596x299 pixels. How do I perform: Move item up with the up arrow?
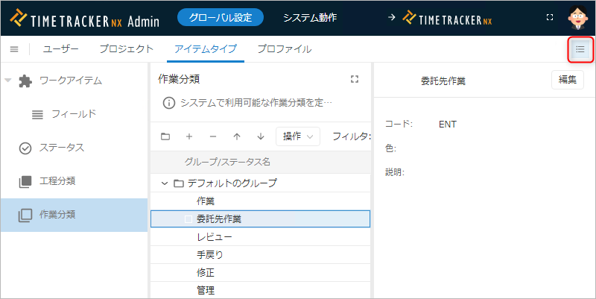(237, 136)
